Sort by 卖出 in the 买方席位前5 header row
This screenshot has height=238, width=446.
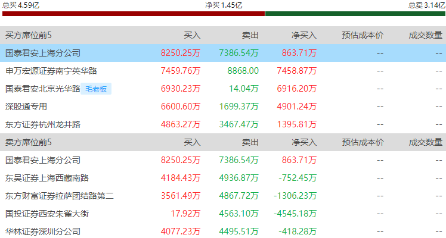(250, 35)
